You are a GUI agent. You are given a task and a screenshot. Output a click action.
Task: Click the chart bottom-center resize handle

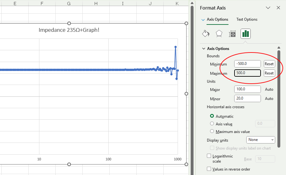(69, 164)
